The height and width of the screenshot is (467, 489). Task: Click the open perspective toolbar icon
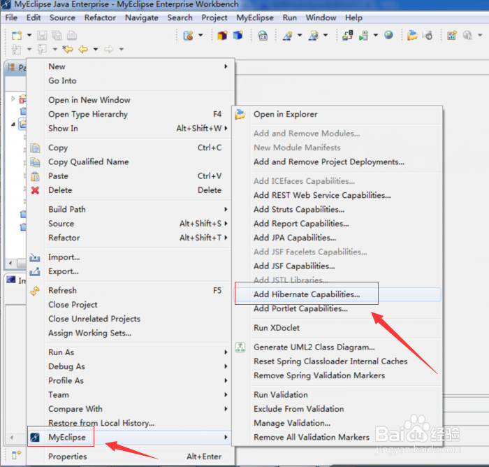(452, 35)
